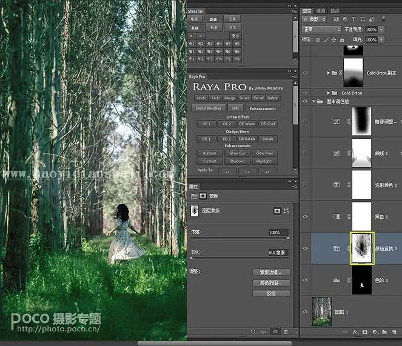Screen dimensions: 402x346
Task: Switch to the 通道 (Channels) tab
Action: (x=321, y=11)
